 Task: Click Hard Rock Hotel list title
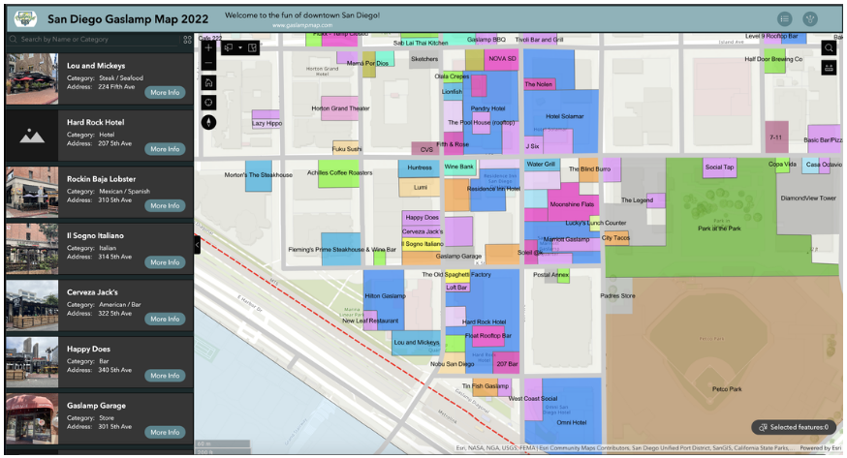96,122
